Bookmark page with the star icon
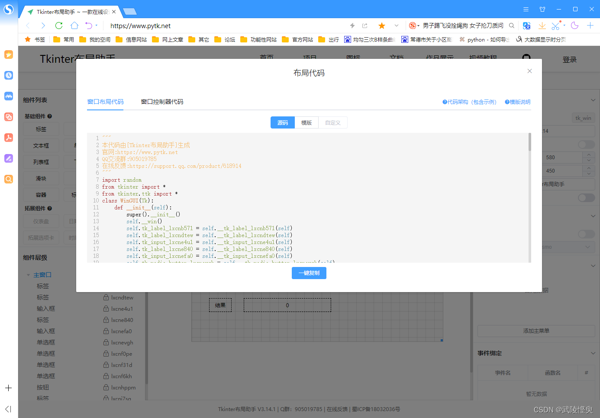The width and height of the screenshot is (600, 418). (382, 26)
